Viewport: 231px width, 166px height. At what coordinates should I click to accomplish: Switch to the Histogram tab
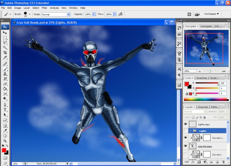(x=206, y=26)
